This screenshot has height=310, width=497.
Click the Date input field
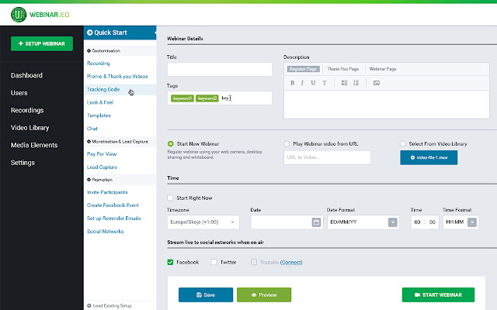pyautogui.click(x=287, y=222)
